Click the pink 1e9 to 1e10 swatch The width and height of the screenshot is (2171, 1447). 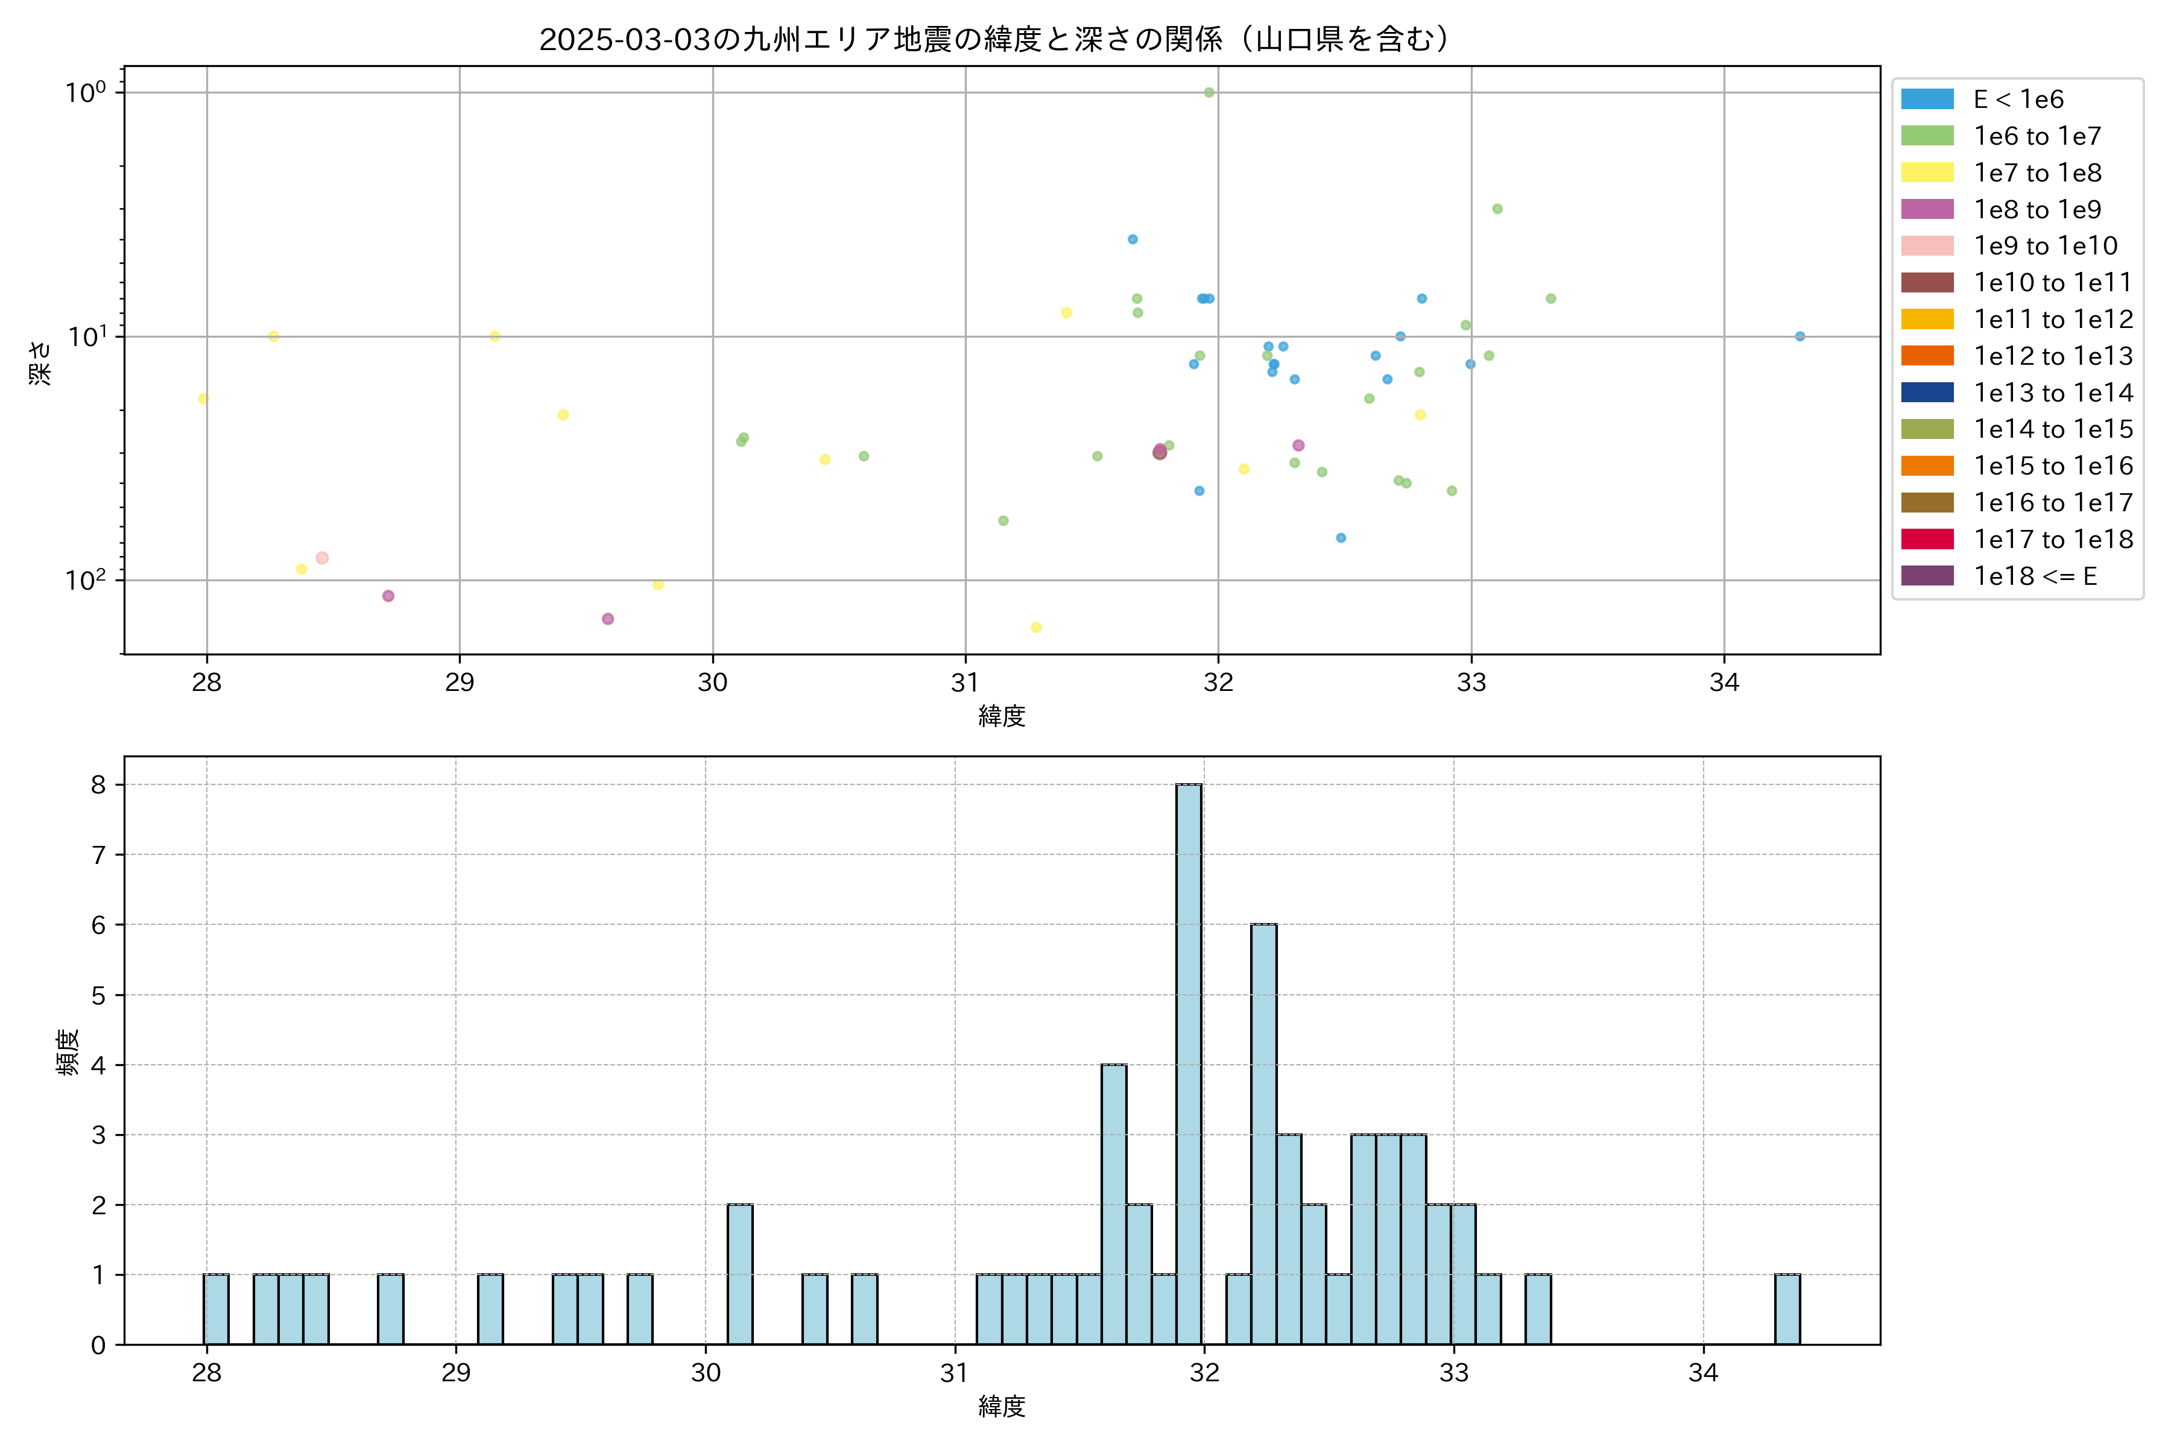point(1926,247)
